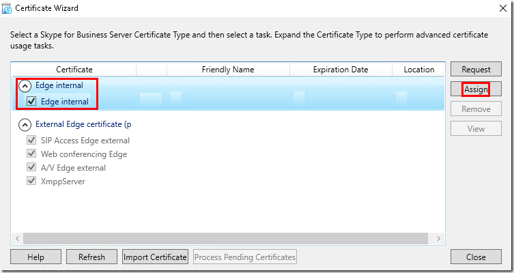
Task: Toggle the SIP Access Edge external checkbox
Action: click(31, 141)
